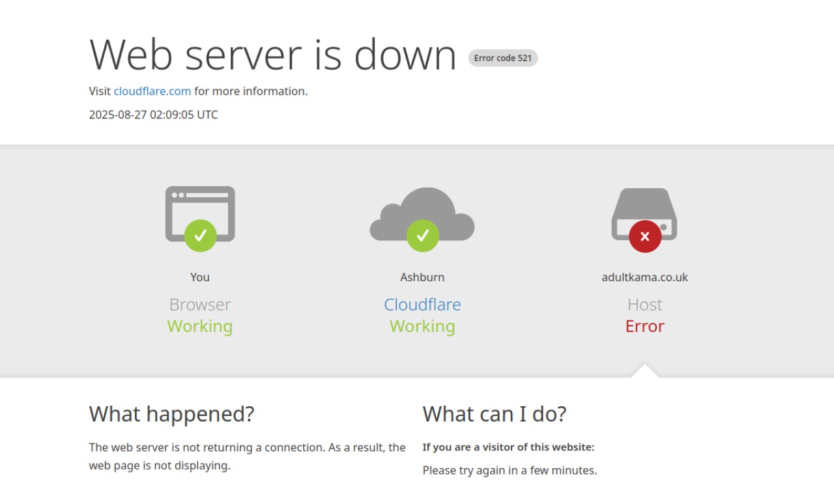Click the You label under browser icon
Screen dimensions: 834x500
(200, 277)
